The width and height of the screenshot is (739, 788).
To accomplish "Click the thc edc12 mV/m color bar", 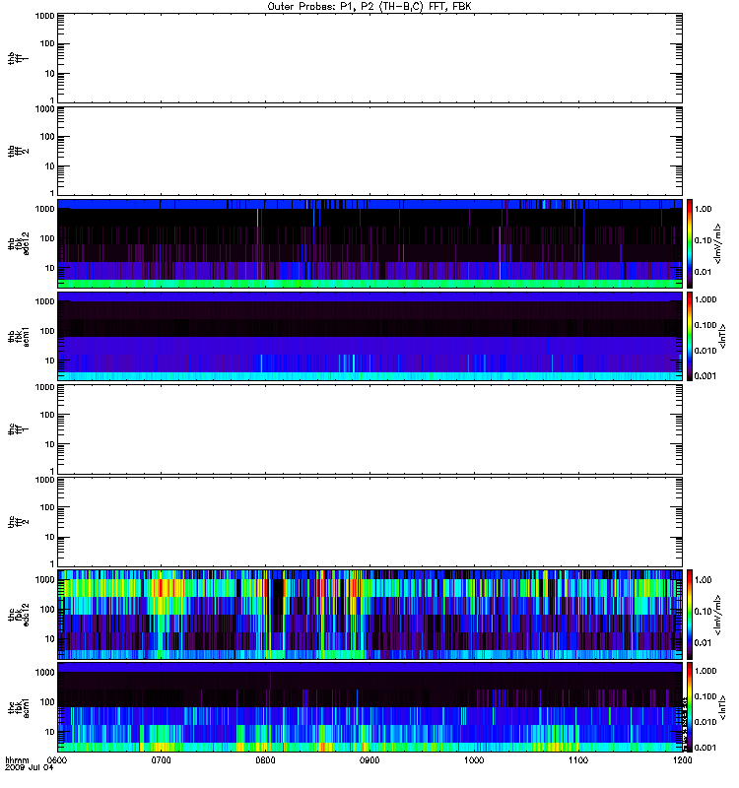I will pos(690,615).
